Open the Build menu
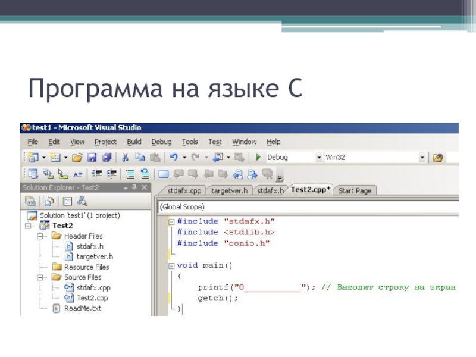This screenshot has height=357, width=476. [134, 142]
